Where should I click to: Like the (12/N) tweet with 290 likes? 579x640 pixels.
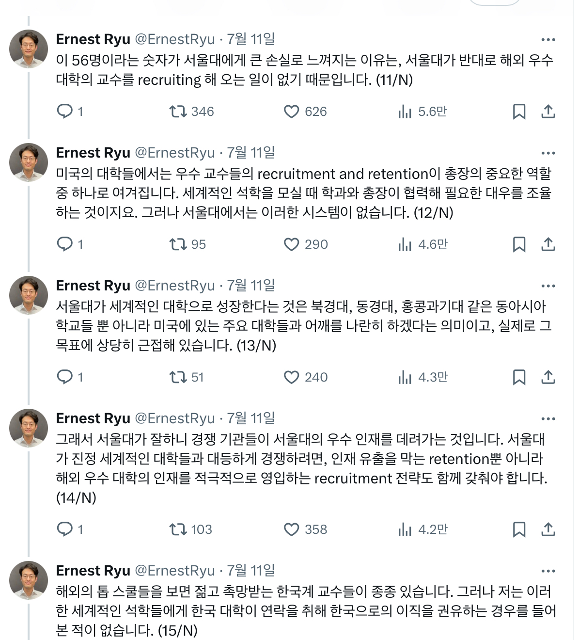click(291, 244)
